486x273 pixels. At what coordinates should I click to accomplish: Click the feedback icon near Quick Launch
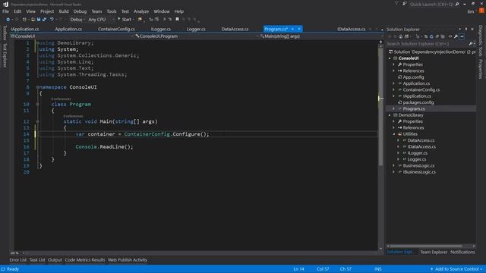[x=405, y=4]
